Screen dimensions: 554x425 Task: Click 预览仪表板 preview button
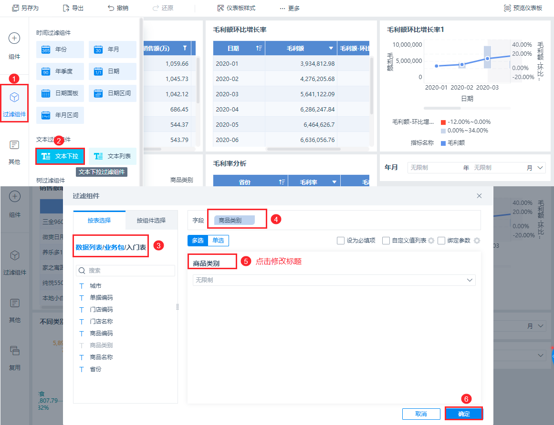tap(523, 8)
